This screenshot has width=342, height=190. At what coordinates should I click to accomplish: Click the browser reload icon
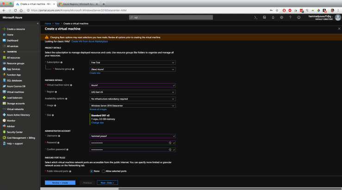15,10
